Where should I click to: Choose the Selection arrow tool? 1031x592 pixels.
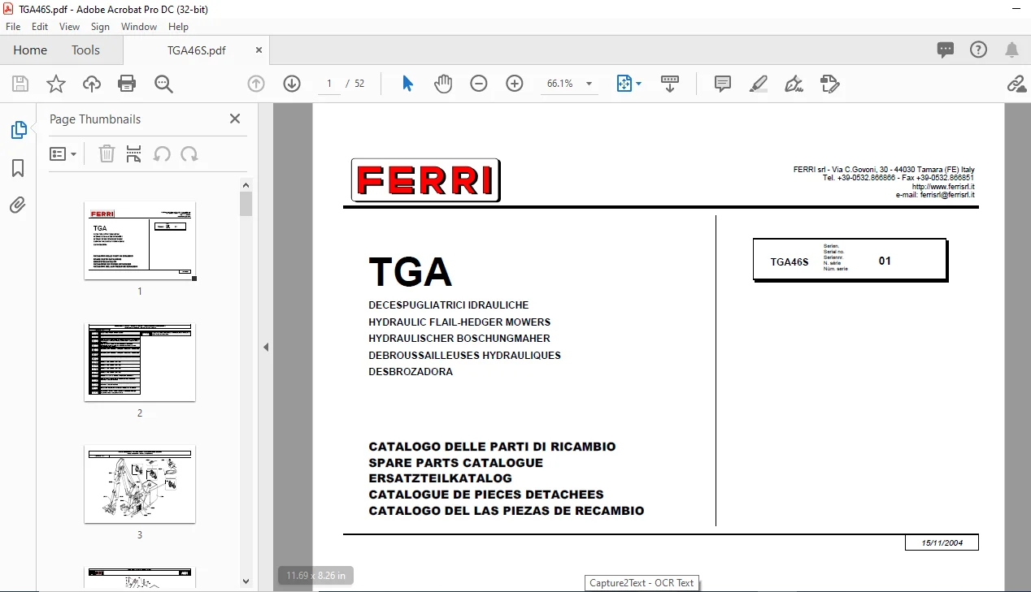coord(408,84)
